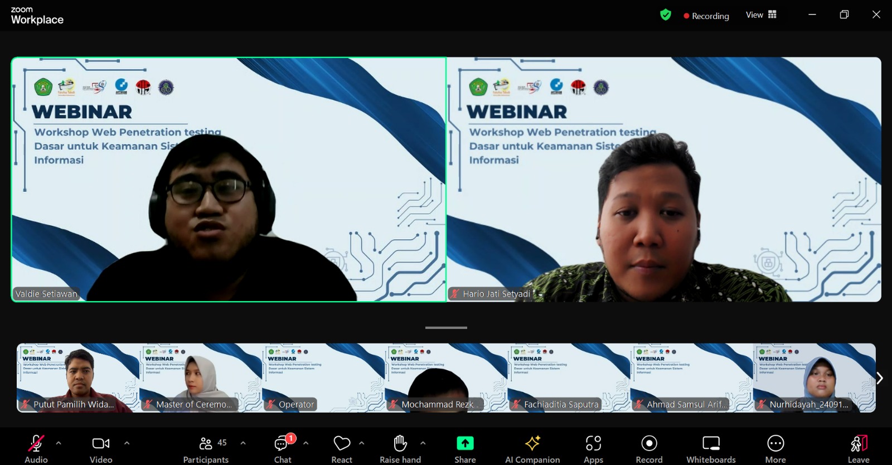Select Master of Ceremony thumbnail
Viewport: 892px width, 465px height.
pyautogui.click(x=201, y=378)
